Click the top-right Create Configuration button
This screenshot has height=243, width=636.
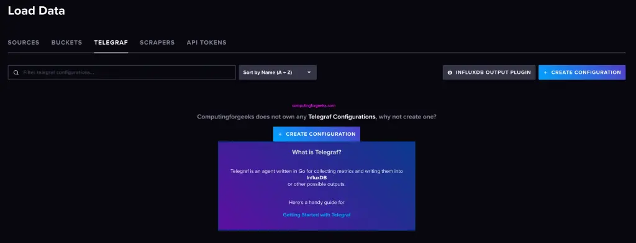click(x=582, y=73)
